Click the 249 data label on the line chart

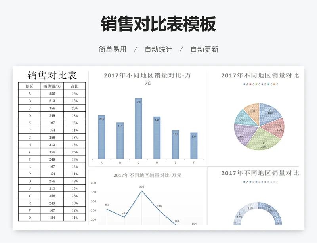click(x=159, y=206)
